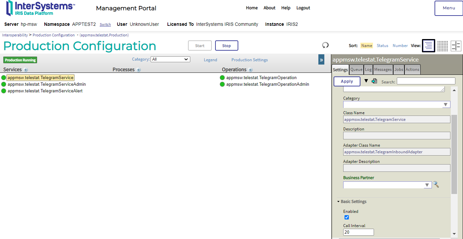Click the Start production button
Viewport: 463px width, 239px height.
pos(200,46)
